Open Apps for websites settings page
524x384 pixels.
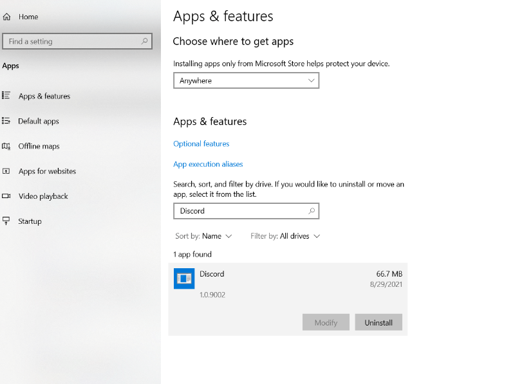(47, 171)
